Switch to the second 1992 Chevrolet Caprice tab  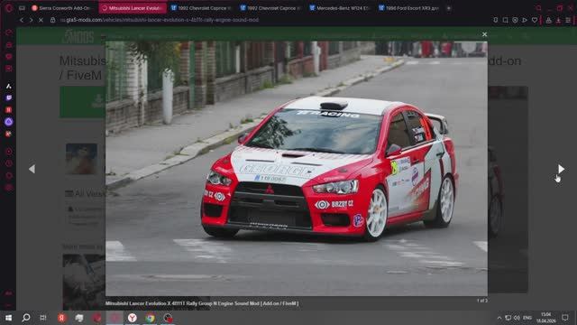click(270, 8)
